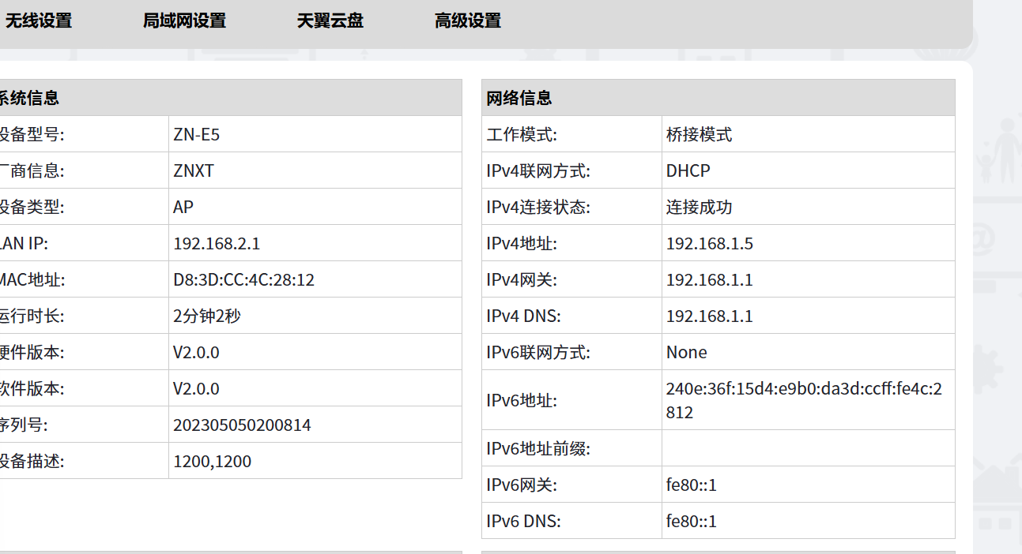Select the IPv4 address 192.168.1.5

[709, 244]
